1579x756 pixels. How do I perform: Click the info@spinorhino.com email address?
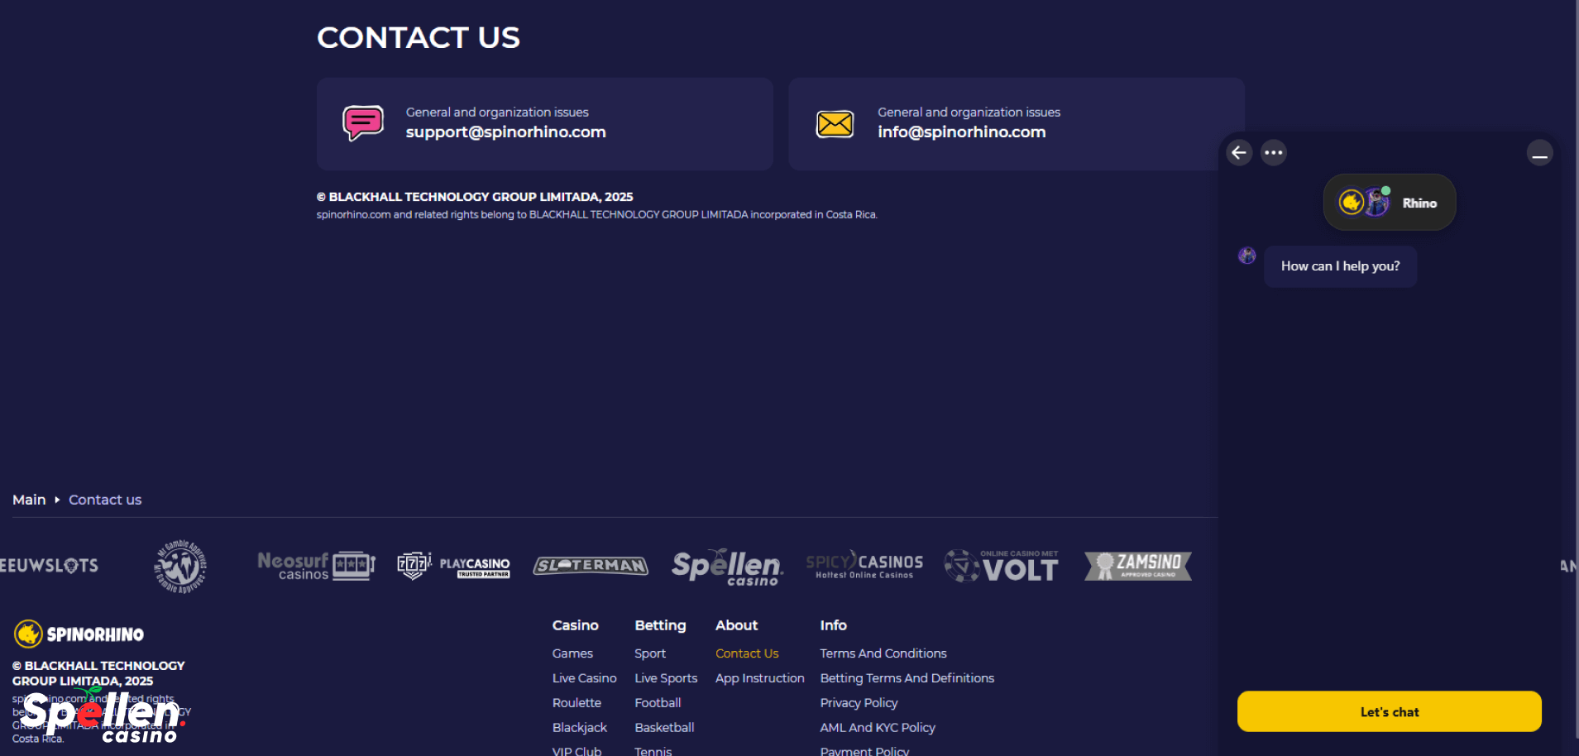point(961,132)
